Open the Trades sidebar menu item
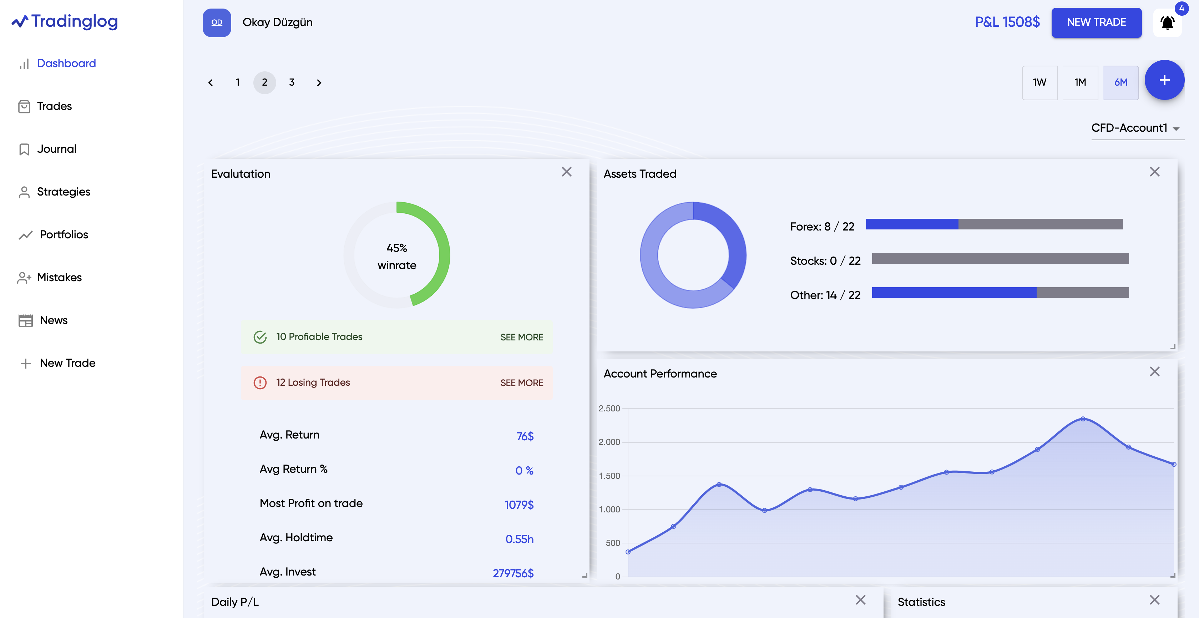Image resolution: width=1199 pixels, height=618 pixels. (x=54, y=106)
